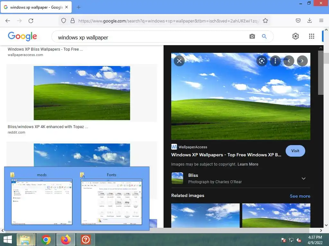Click the Firefox taskbar icon

coord(66,240)
